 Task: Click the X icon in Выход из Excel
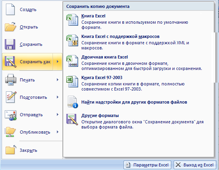click(178, 165)
